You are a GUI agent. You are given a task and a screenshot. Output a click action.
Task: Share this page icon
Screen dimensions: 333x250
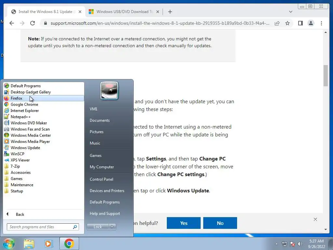[277, 23]
